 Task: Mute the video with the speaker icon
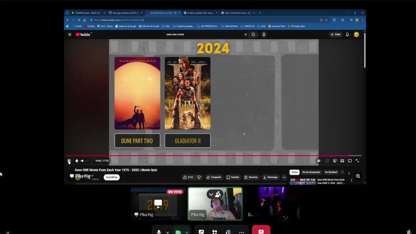[77, 161]
